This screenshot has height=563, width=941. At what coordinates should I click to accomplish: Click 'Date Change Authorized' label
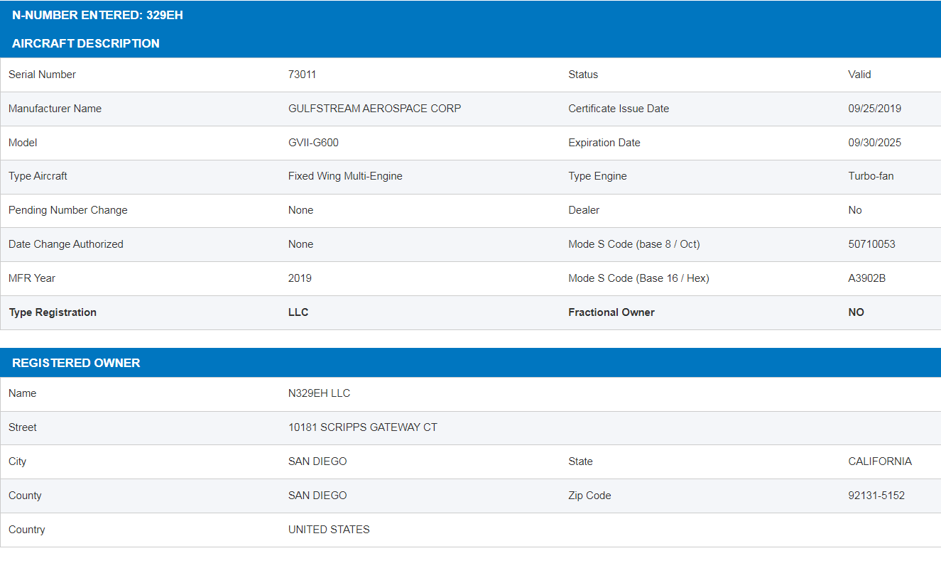point(66,244)
